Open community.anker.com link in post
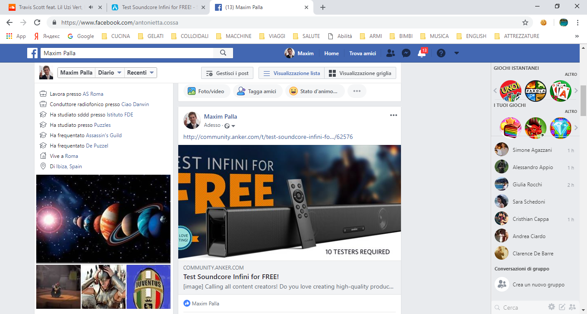Viewport: 587px width, 314px height. click(x=268, y=137)
